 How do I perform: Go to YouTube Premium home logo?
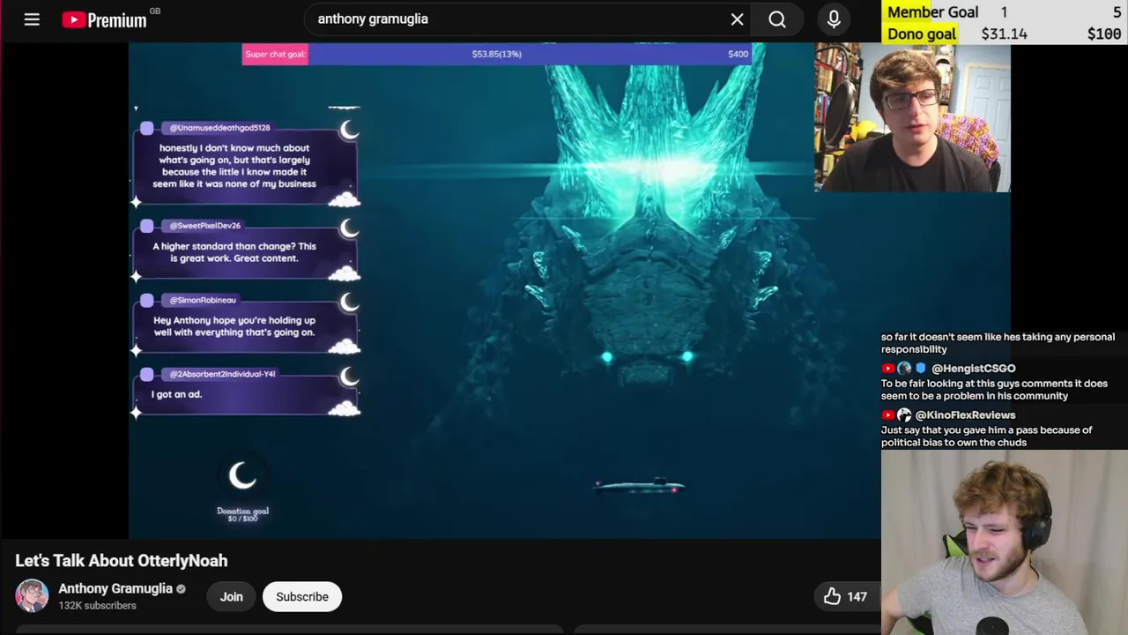click(104, 19)
